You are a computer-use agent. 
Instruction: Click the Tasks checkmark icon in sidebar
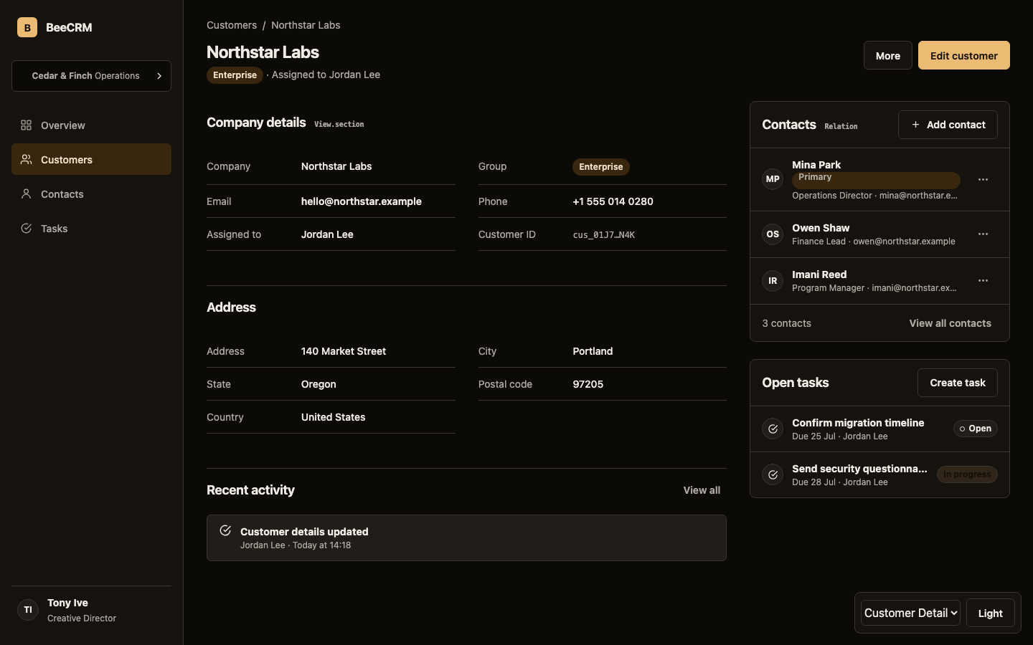[27, 229]
